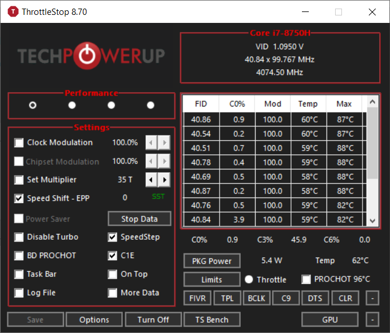The image size is (390, 333).
Task: Enable BD PROCHOT checkbox
Action: click(19, 256)
